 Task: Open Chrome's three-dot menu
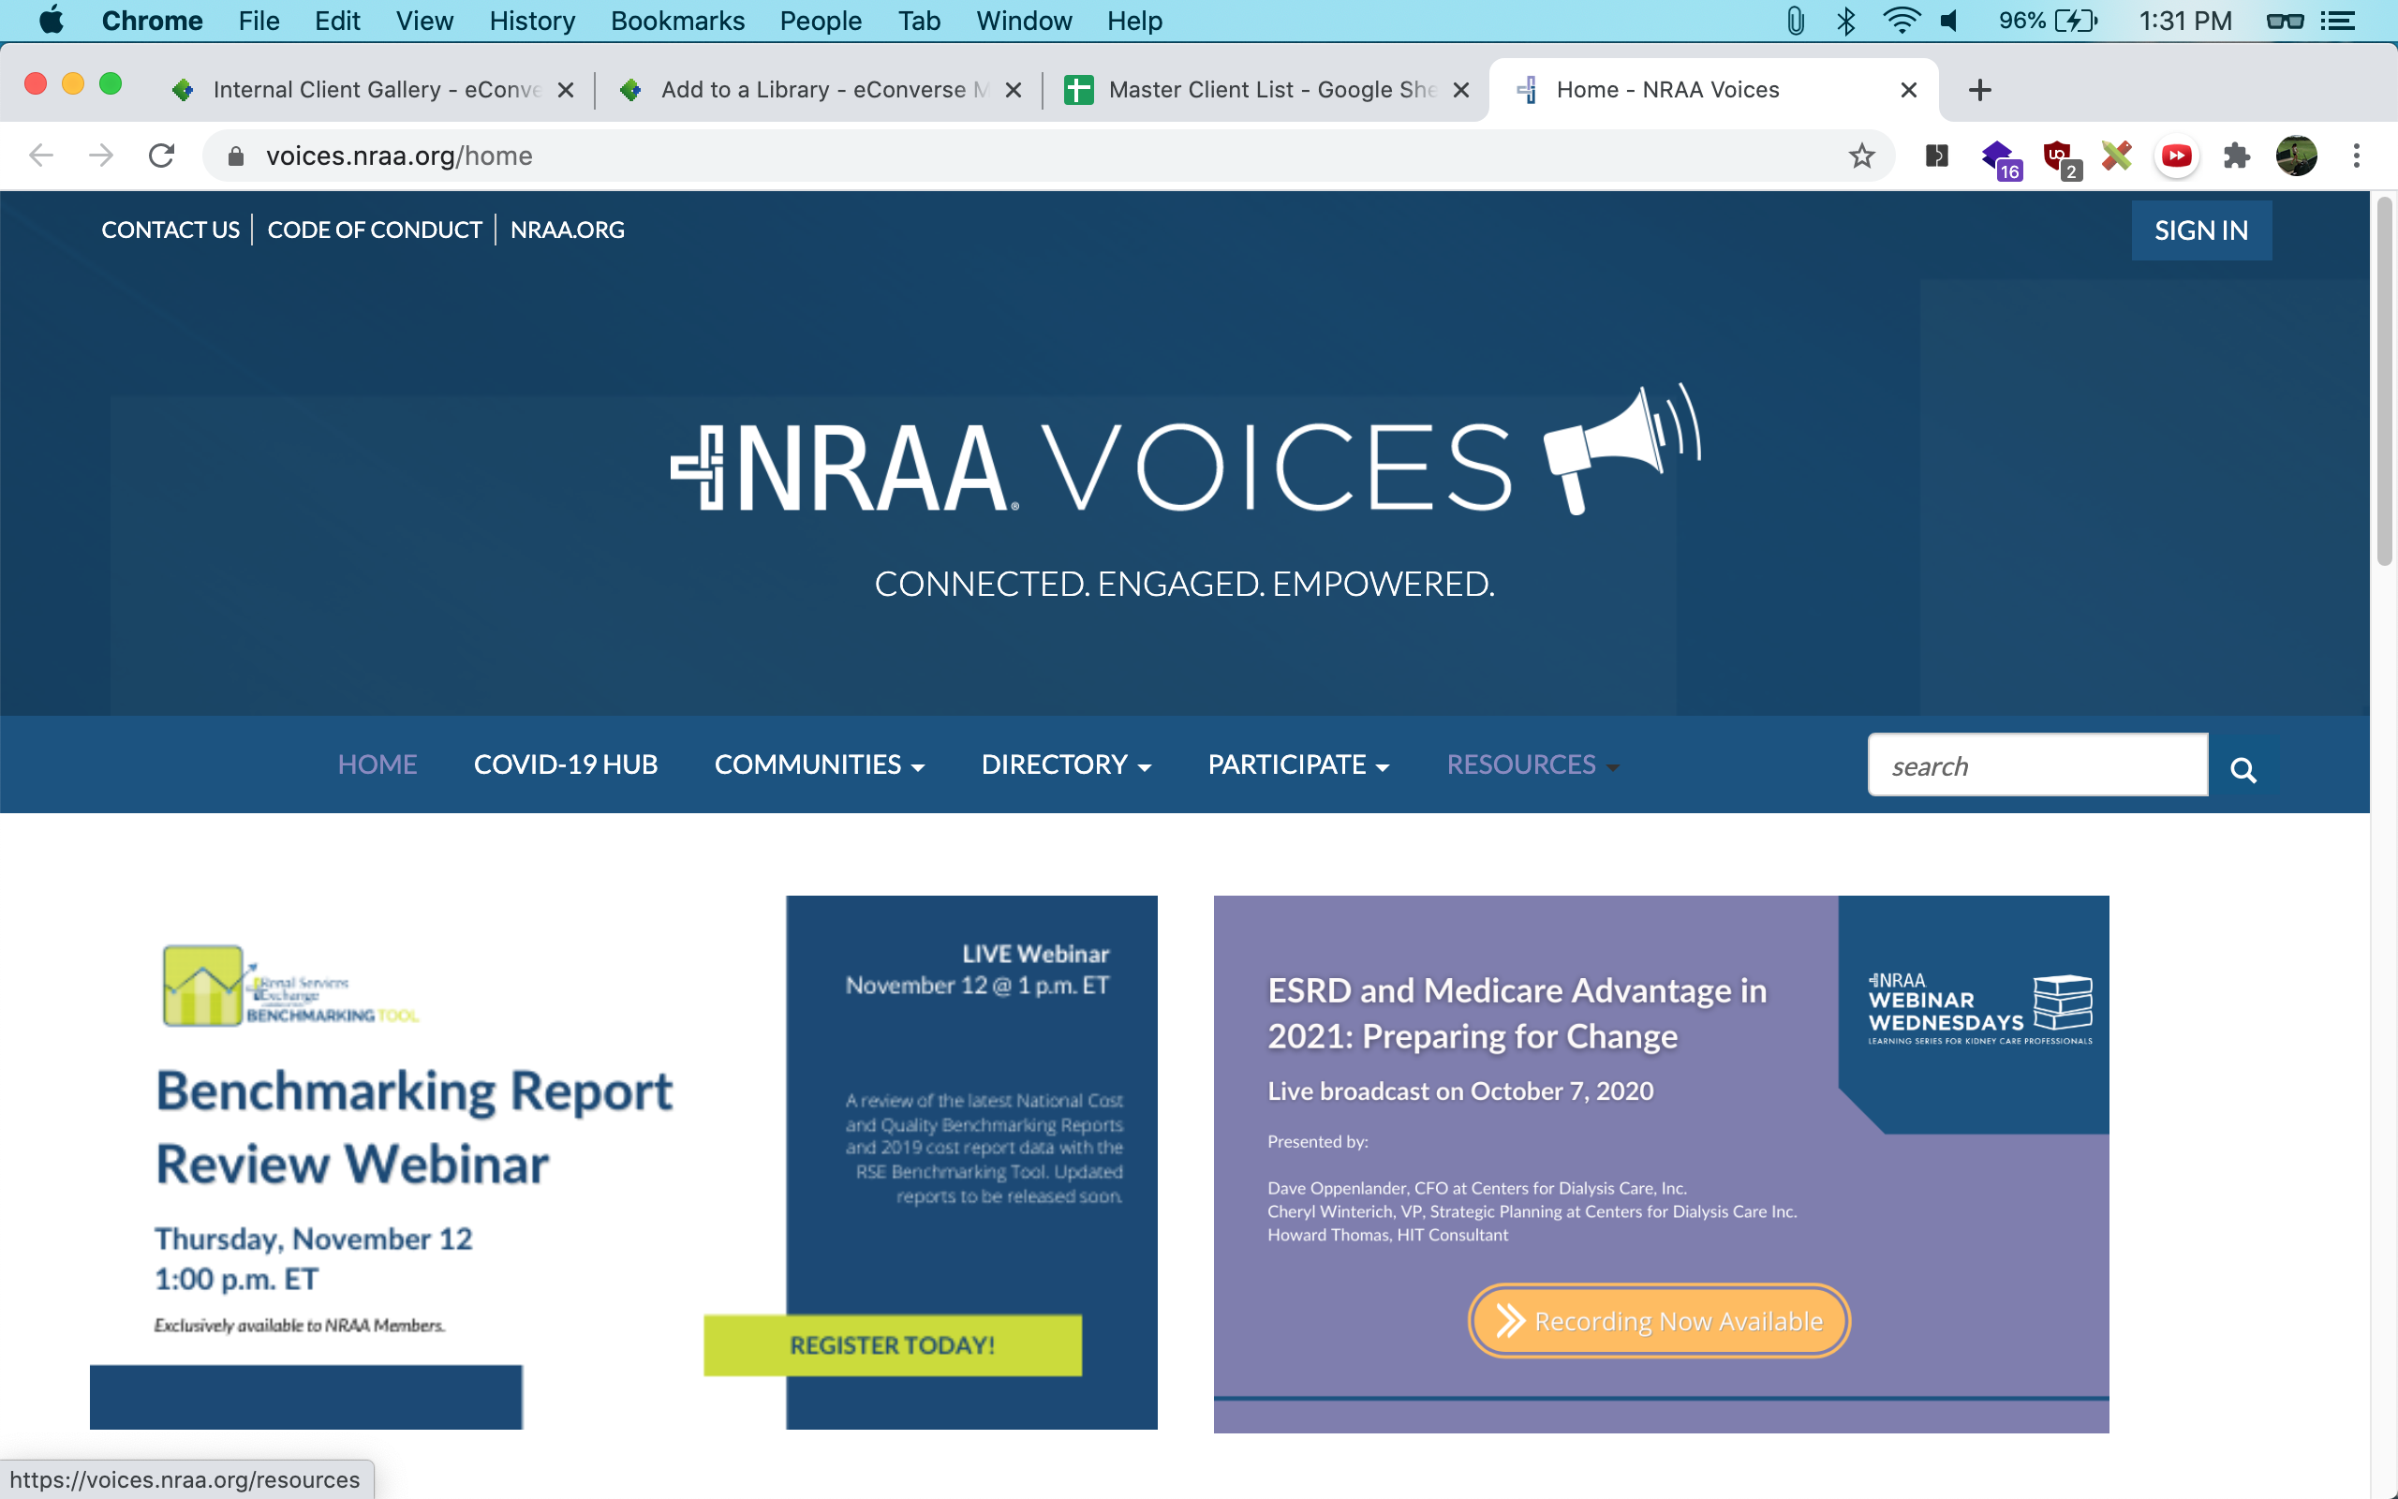click(2357, 156)
